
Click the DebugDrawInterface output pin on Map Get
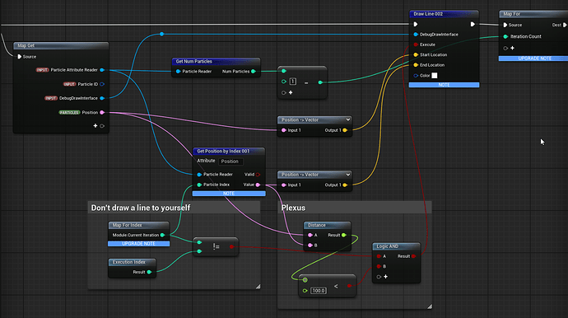tap(102, 98)
